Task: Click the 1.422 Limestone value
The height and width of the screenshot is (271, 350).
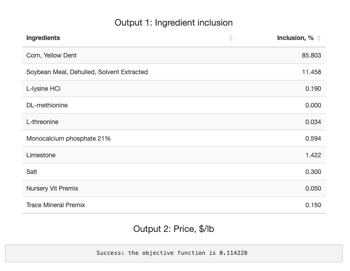Action: [x=313, y=155]
